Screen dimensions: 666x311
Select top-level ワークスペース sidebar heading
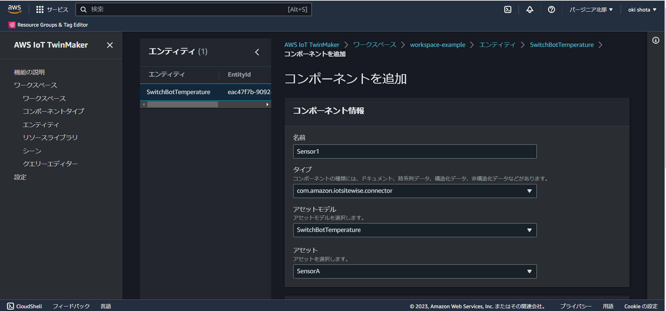coord(35,85)
